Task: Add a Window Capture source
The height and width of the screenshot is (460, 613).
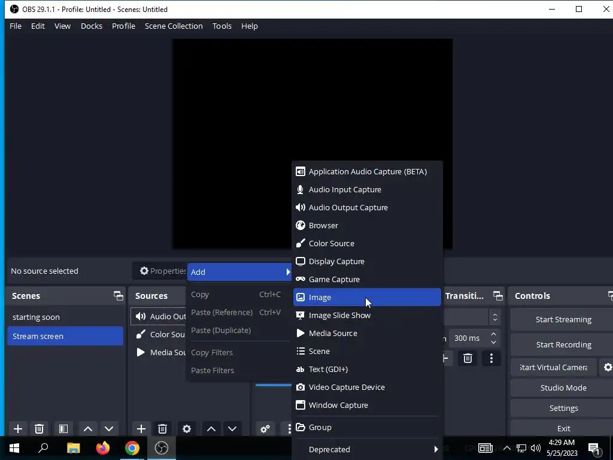Action: [367, 405]
